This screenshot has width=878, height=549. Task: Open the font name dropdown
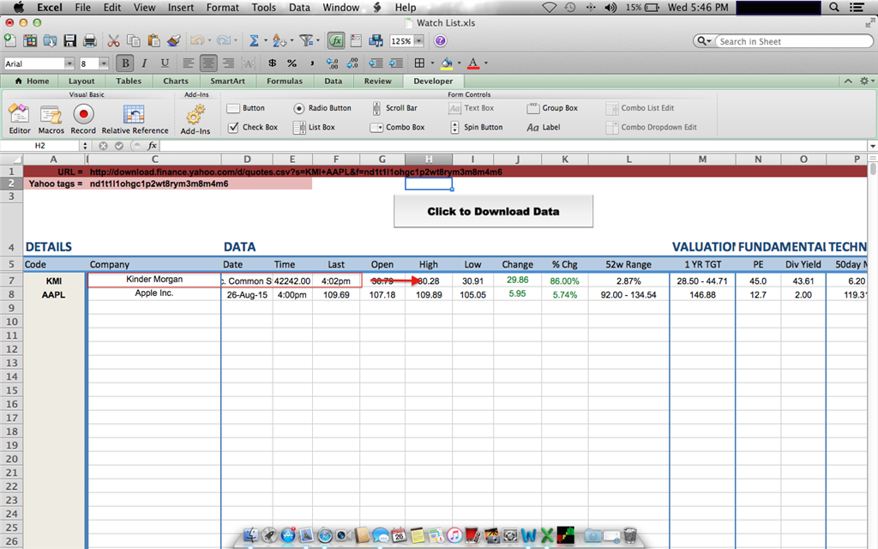pos(69,63)
